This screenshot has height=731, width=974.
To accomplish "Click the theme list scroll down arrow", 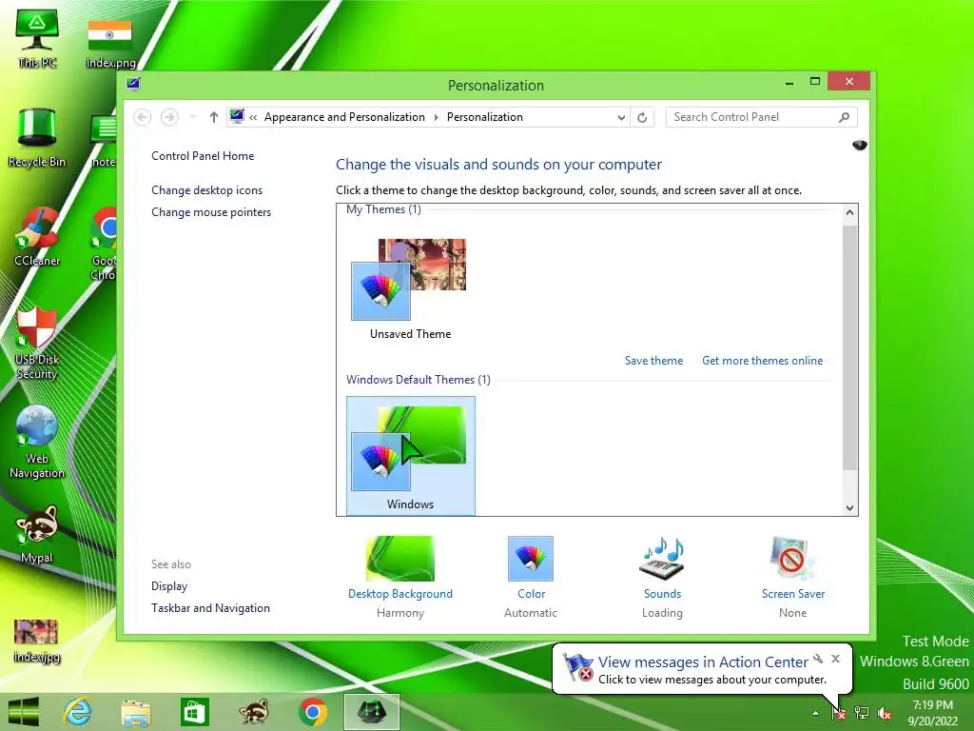I will click(x=849, y=508).
